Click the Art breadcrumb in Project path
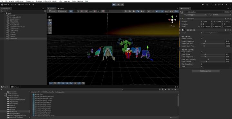 click(39, 92)
